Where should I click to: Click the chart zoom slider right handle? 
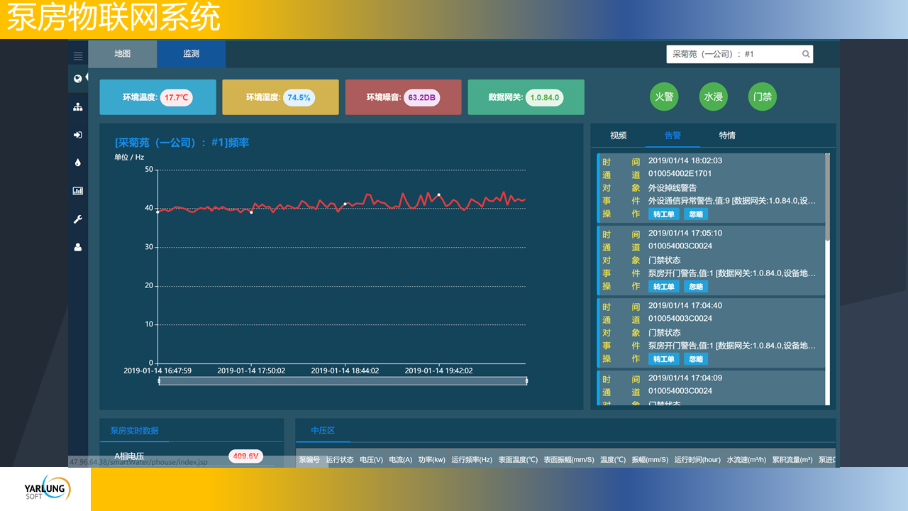click(526, 381)
